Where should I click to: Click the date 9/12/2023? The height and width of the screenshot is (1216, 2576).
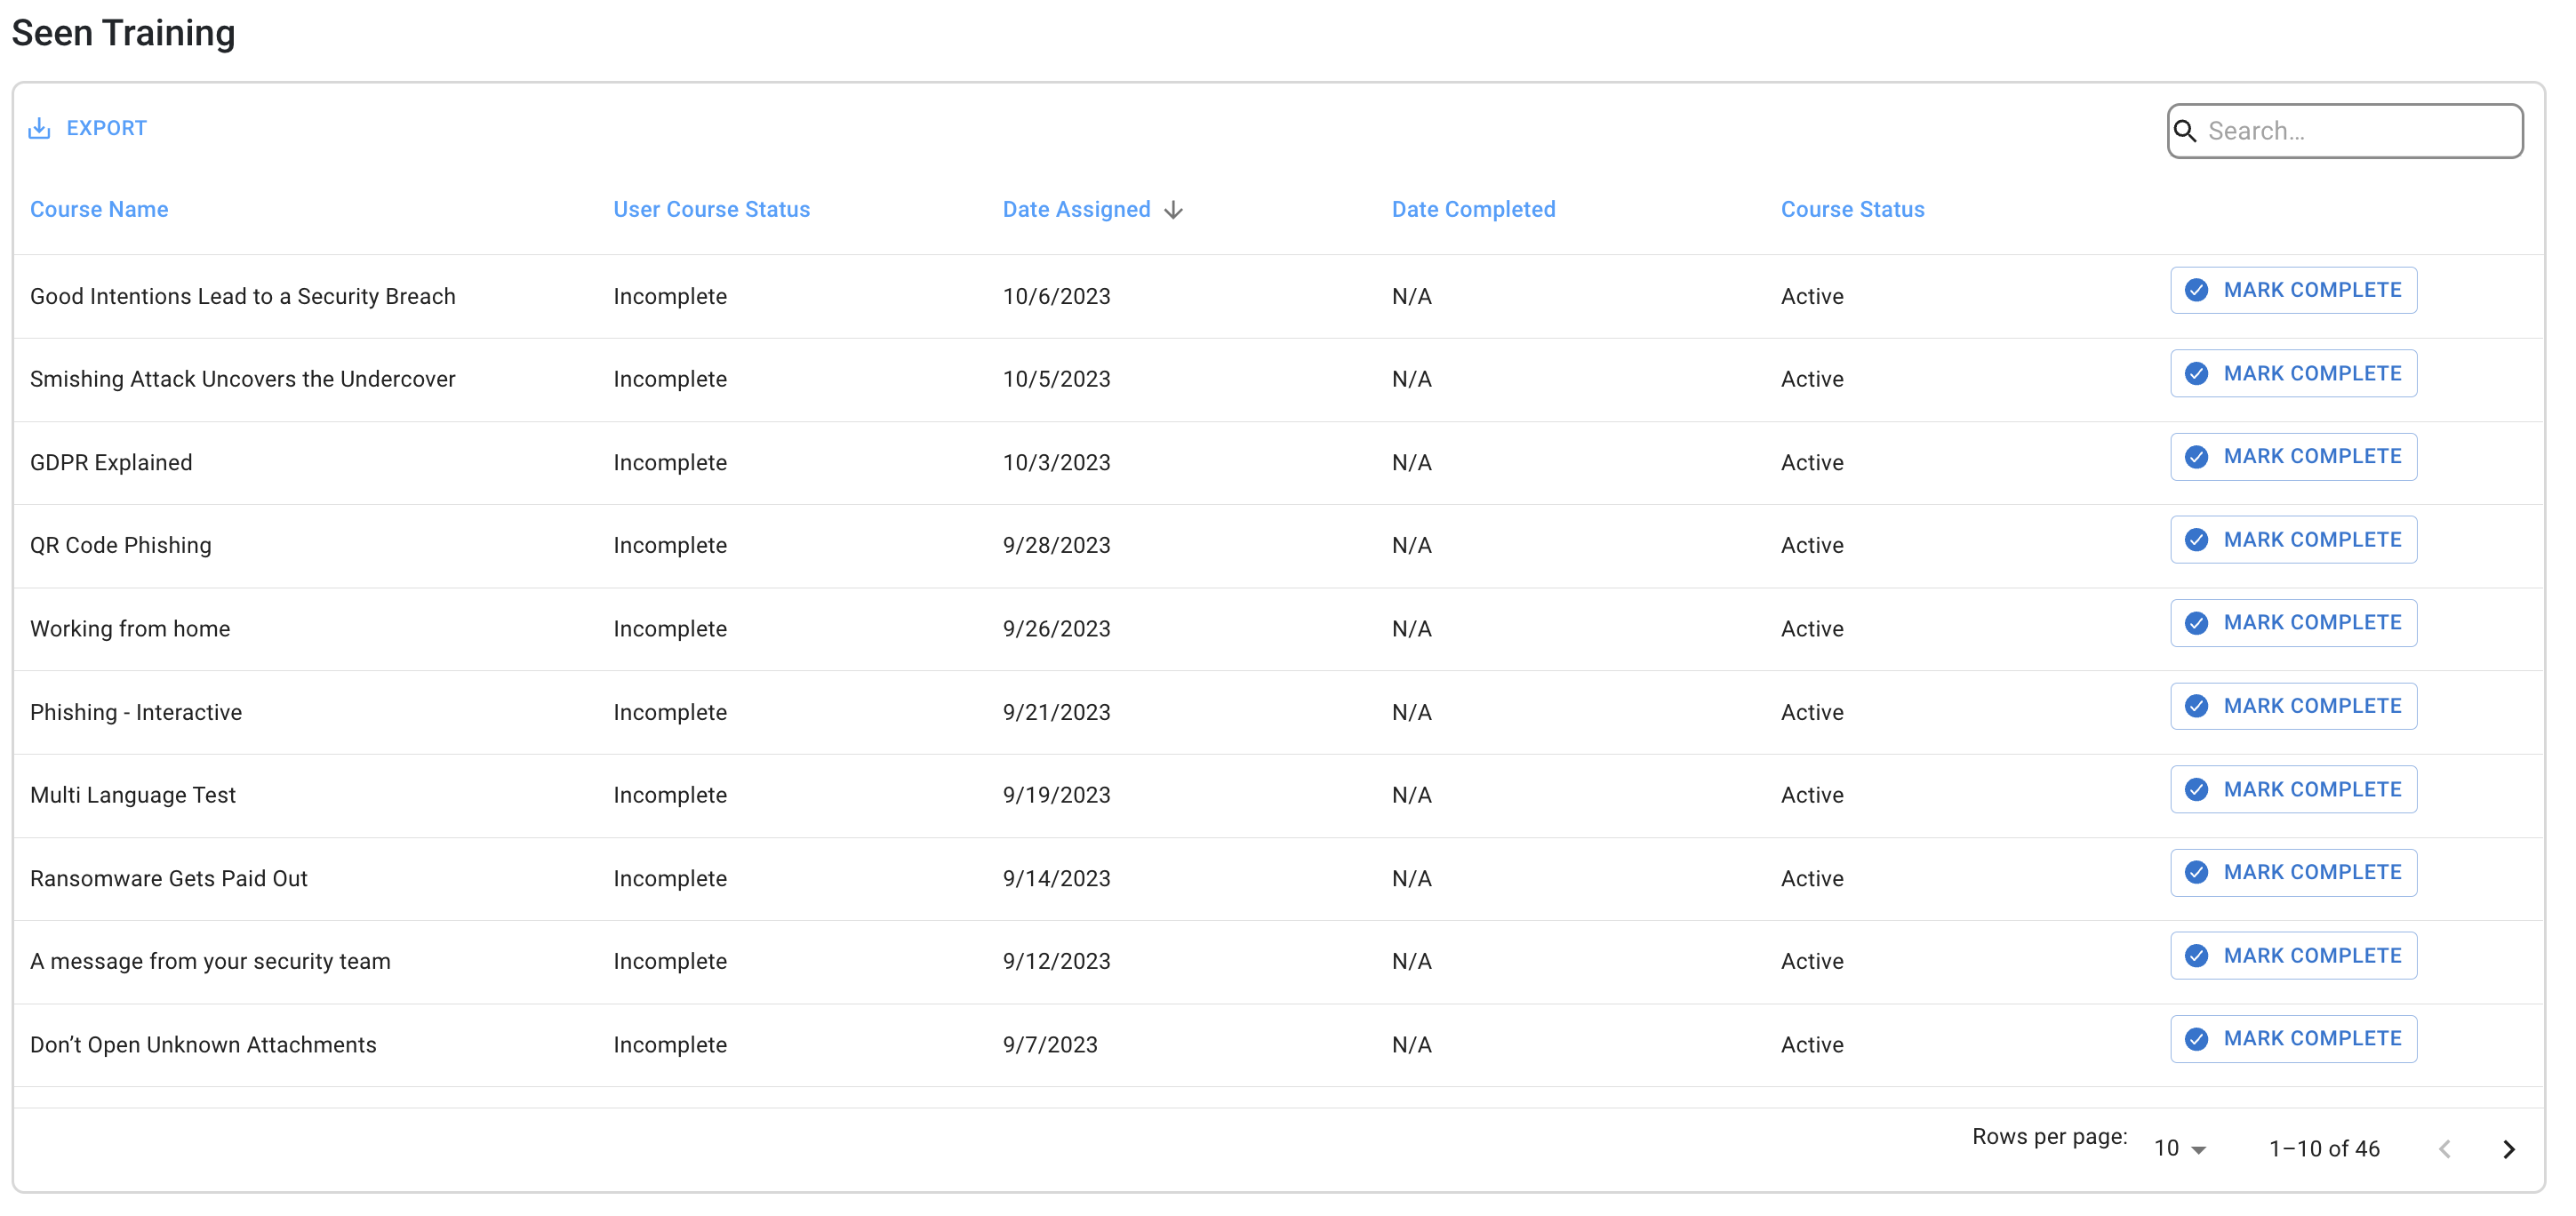pos(1057,961)
